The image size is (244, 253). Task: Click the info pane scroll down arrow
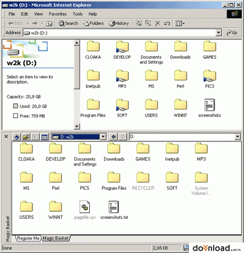[x=77, y=127]
